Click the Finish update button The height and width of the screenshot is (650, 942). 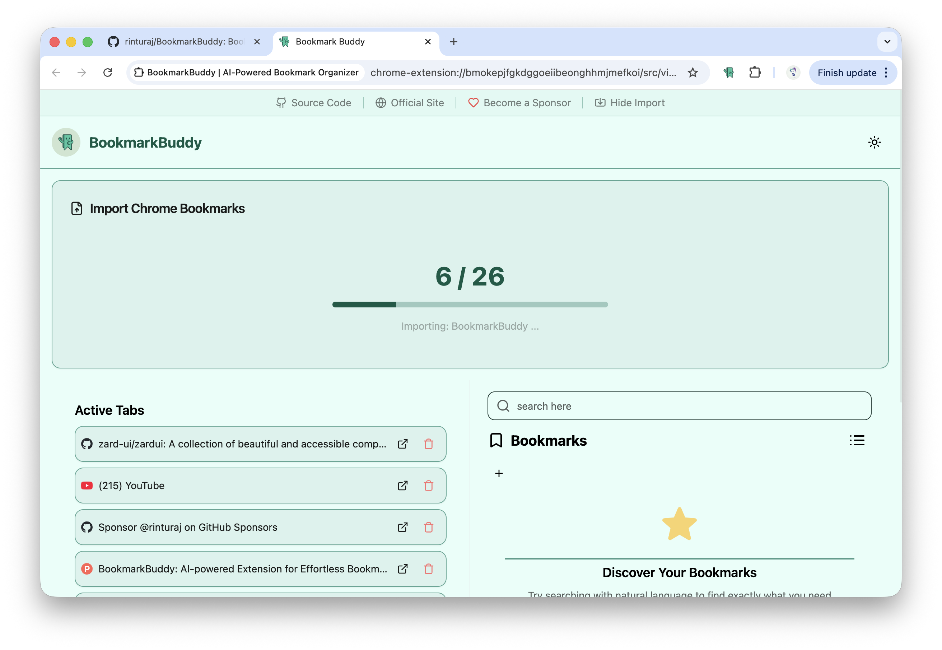[x=847, y=73]
